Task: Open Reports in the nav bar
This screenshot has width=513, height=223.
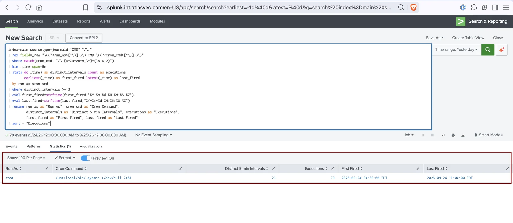Action: 84,21
